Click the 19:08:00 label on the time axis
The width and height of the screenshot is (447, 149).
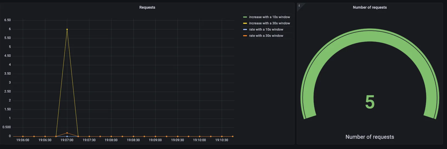[x=111, y=140]
